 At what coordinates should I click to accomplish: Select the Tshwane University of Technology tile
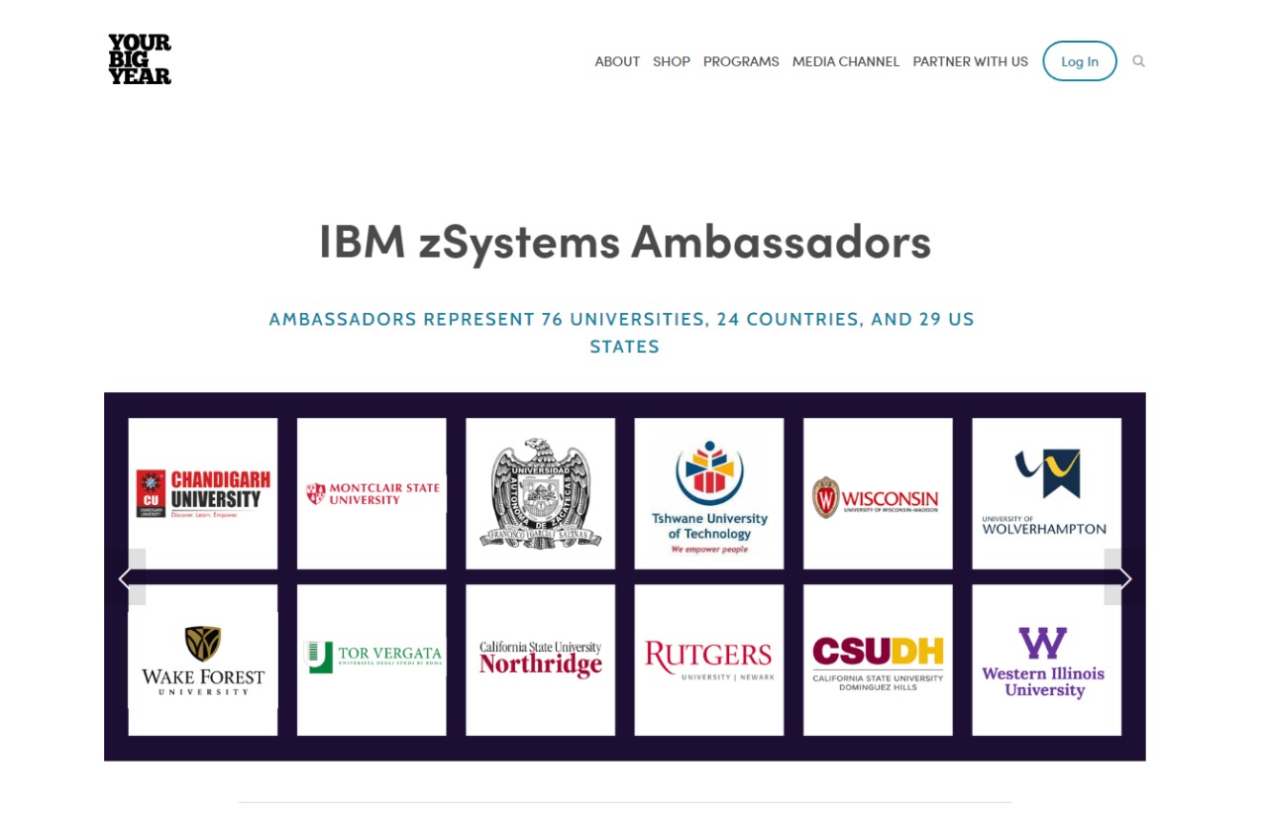coord(709,493)
